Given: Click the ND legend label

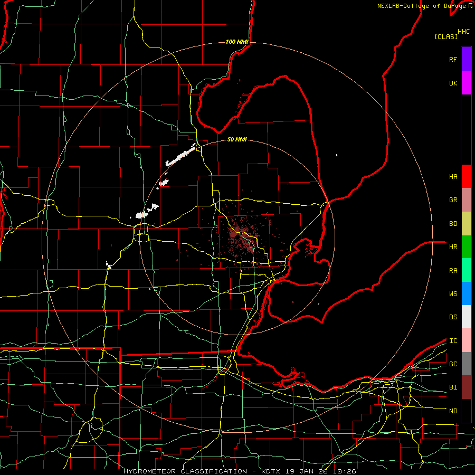Looking at the screenshot, I should (453, 411).
